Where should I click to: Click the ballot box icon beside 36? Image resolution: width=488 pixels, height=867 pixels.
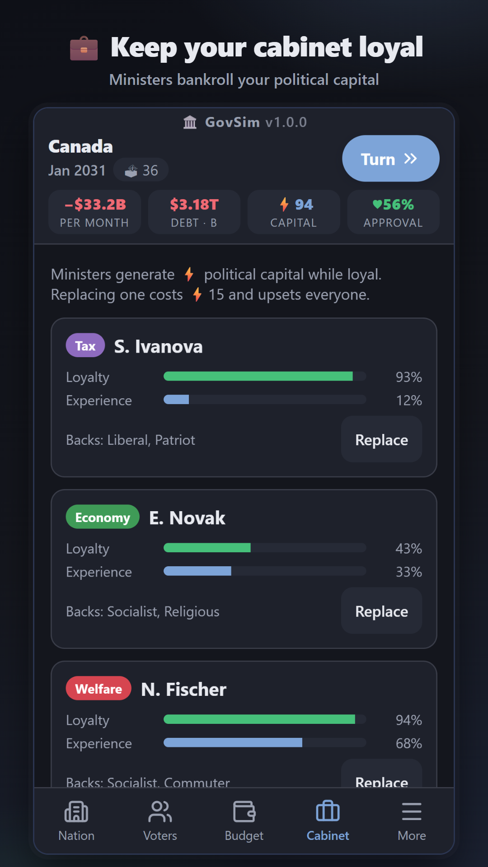[x=131, y=171]
